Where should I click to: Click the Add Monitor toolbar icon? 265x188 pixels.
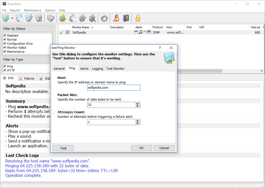pyautogui.click(x=6, y=18)
